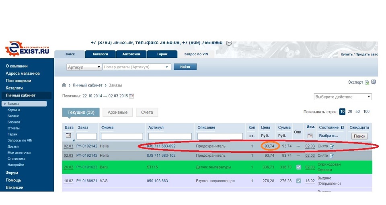386x205 pixels.
Task: Switch to the Счета tab
Action: pos(147,112)
